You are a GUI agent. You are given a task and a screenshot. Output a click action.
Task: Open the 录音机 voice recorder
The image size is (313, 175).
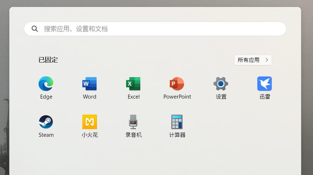(x=133, y=122)
